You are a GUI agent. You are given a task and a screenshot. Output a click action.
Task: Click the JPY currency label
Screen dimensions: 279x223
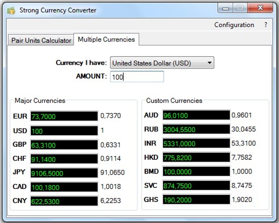point(19,172)
